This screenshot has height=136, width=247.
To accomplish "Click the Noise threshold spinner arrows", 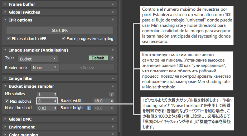I will [x=55, y=108].
